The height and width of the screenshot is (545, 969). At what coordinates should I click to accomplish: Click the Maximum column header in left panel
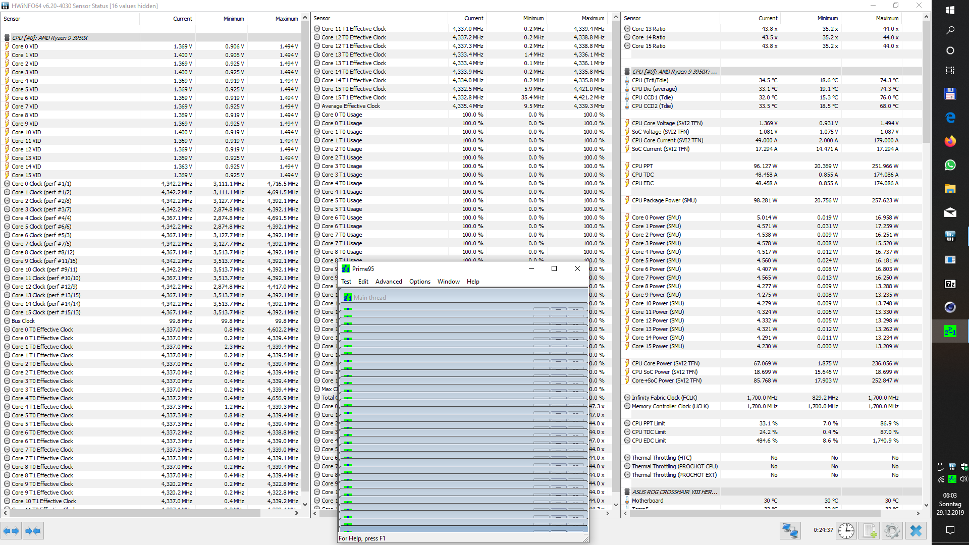pyautogui.click(x=286, y=19)
